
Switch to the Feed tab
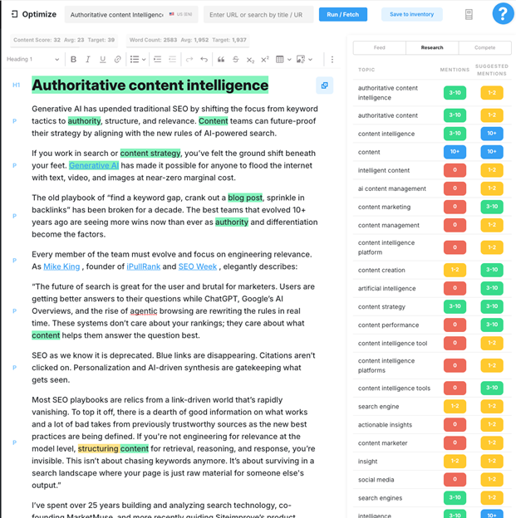pyautogui.click(x=379, y=48)
